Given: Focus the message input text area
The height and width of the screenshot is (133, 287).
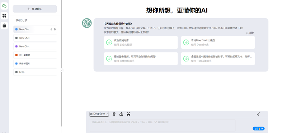Looking at the screenshot, I should (163, 125).
